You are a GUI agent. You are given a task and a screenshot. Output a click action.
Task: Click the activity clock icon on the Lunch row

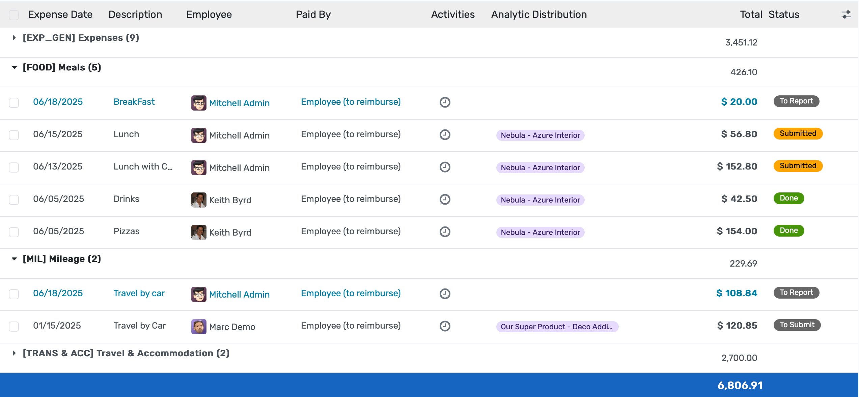tap(445, 135)
